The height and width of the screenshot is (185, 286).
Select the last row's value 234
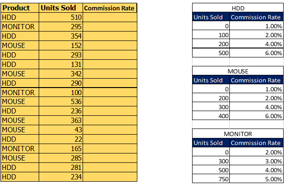pos(61,177)
